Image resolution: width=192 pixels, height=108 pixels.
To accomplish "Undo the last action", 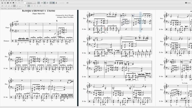I will [x=16, y=3].
